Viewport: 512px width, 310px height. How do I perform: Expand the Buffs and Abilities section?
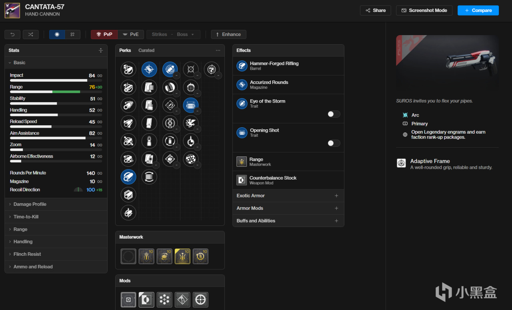pos(288,221)
